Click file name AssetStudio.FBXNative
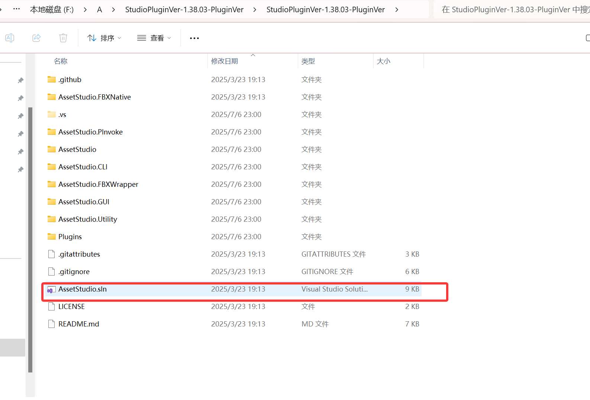 coord(95,97)
